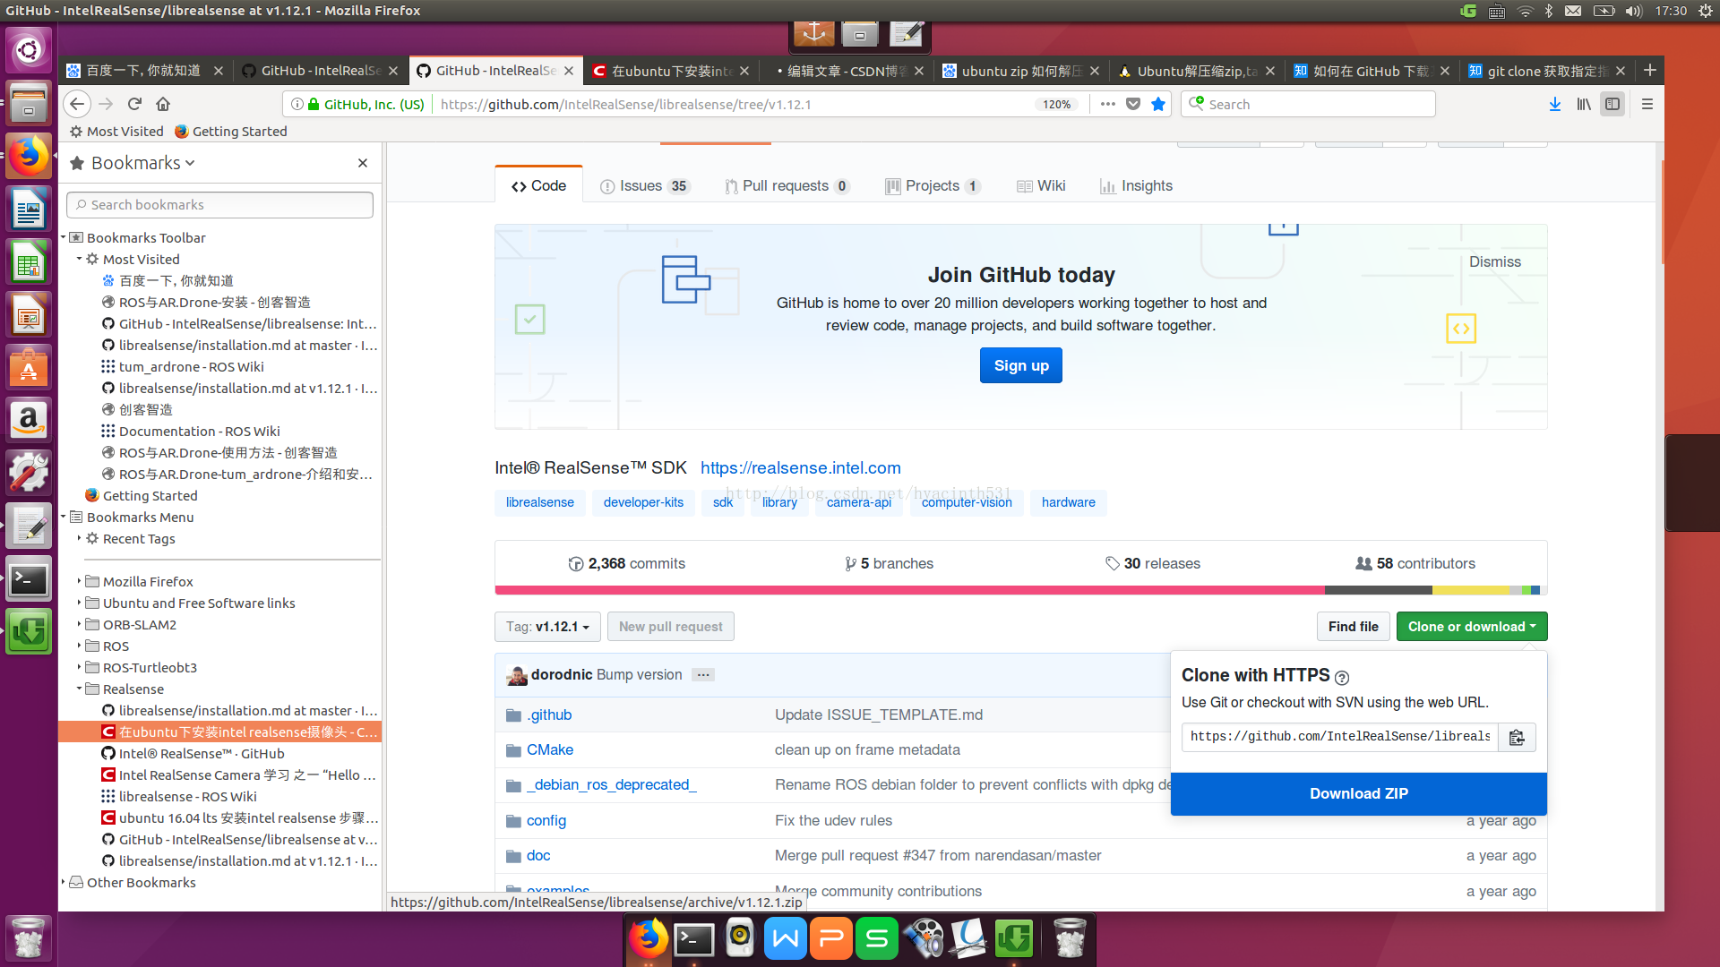Close the Bookmarks sidebar
Screen dimensions: 1720x967
(363, 163)
